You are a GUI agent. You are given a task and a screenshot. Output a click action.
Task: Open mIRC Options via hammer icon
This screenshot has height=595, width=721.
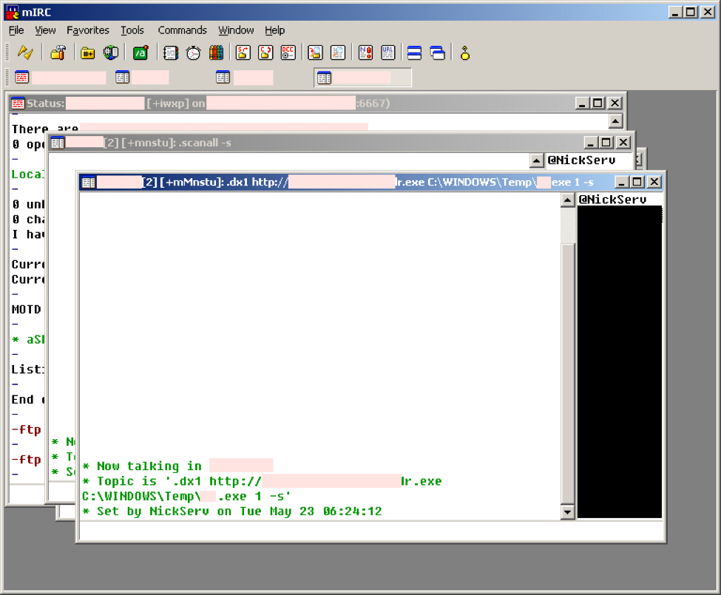coord(58,52)
